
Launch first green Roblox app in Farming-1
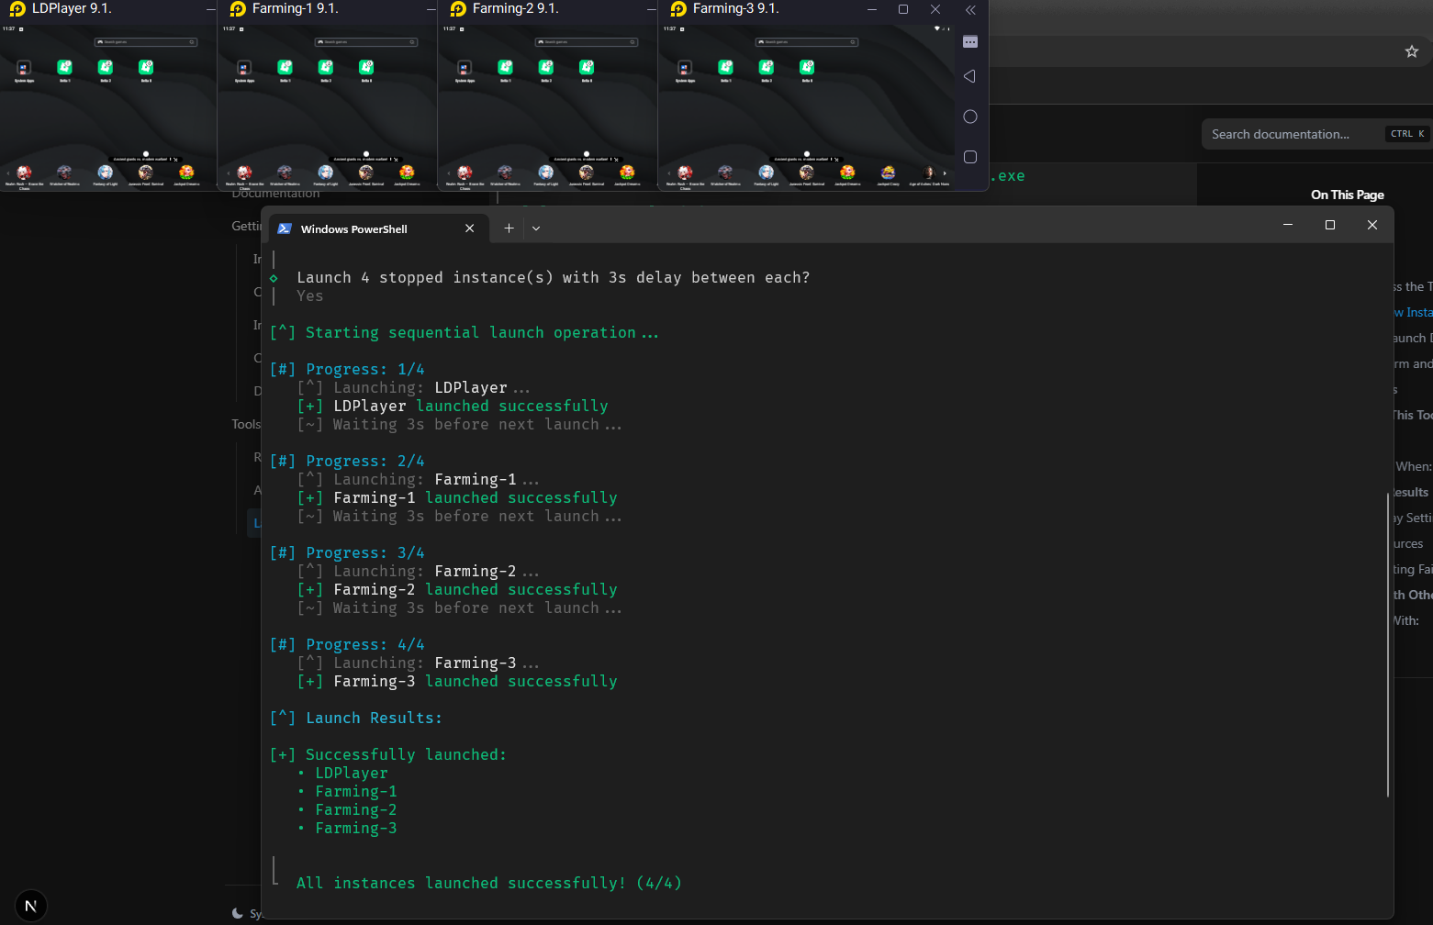(285, 68)
